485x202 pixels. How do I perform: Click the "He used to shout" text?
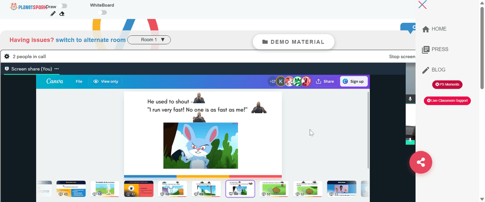coord(169,101)
